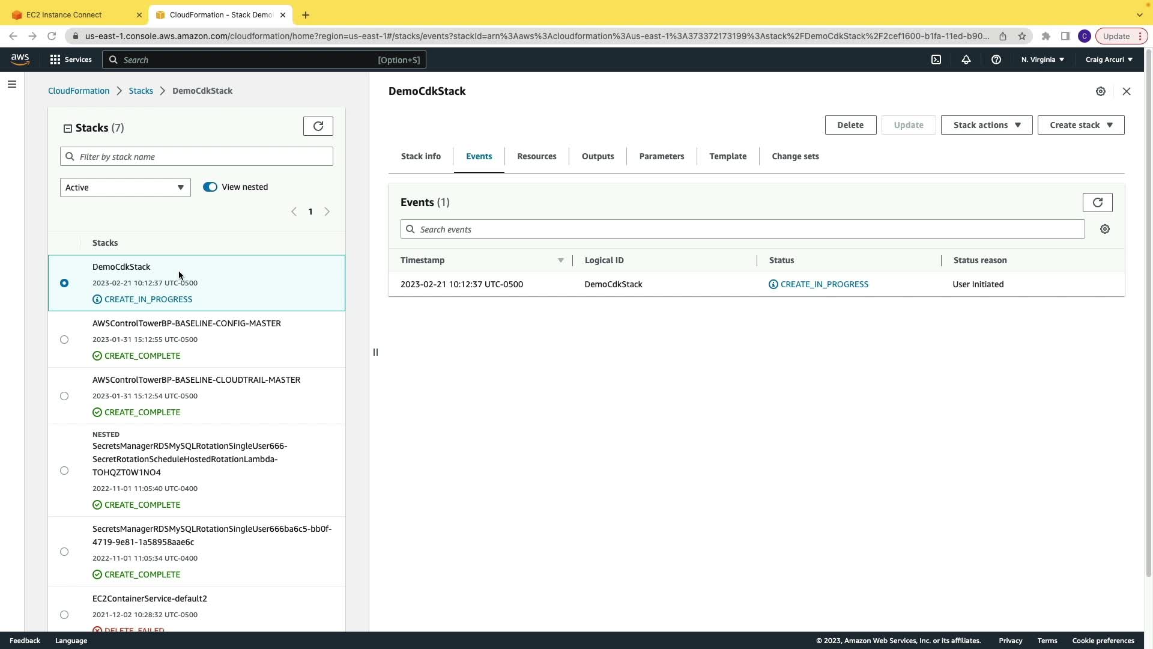Expand the Stack actions dropdown

986,125
